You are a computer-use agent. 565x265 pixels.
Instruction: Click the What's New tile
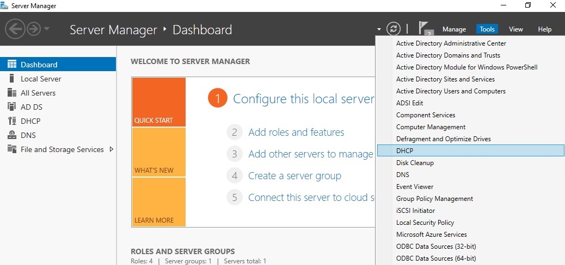click(158, 152)
